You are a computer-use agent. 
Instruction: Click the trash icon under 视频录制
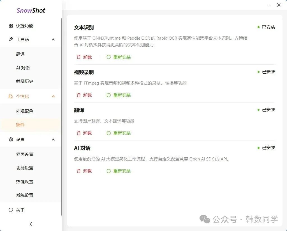pyautogui.click(x=78, y=95)
